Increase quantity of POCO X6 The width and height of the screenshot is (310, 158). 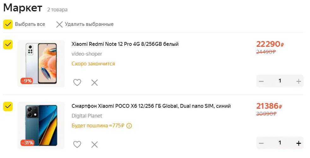click(x=299, y=143)
